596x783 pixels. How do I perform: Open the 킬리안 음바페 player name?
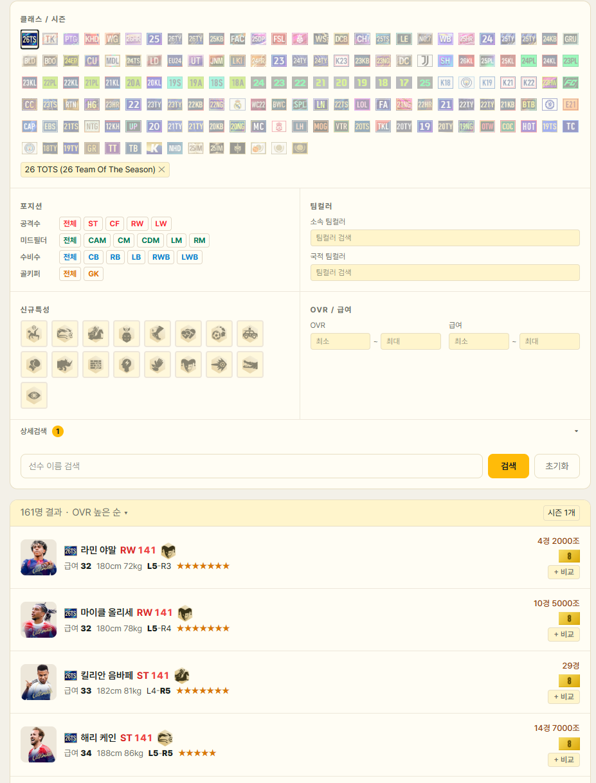[x=107, y=676]
